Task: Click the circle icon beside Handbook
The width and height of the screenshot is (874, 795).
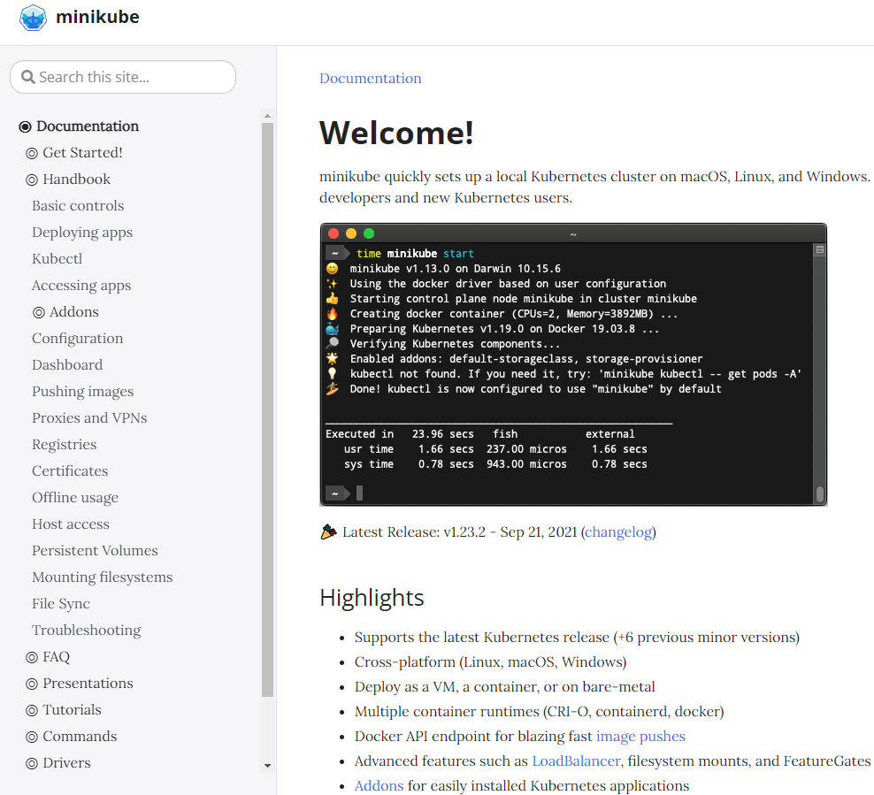Action: click(x=32, y=180)
